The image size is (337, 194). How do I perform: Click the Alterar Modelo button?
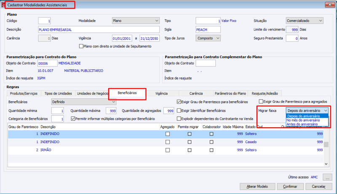coord(257,186)
